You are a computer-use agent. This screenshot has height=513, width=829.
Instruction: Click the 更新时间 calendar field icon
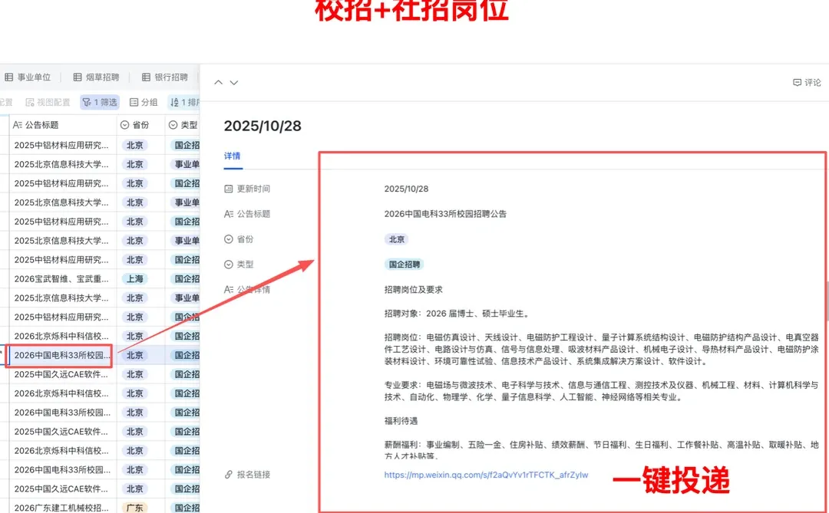pos(227,188)
